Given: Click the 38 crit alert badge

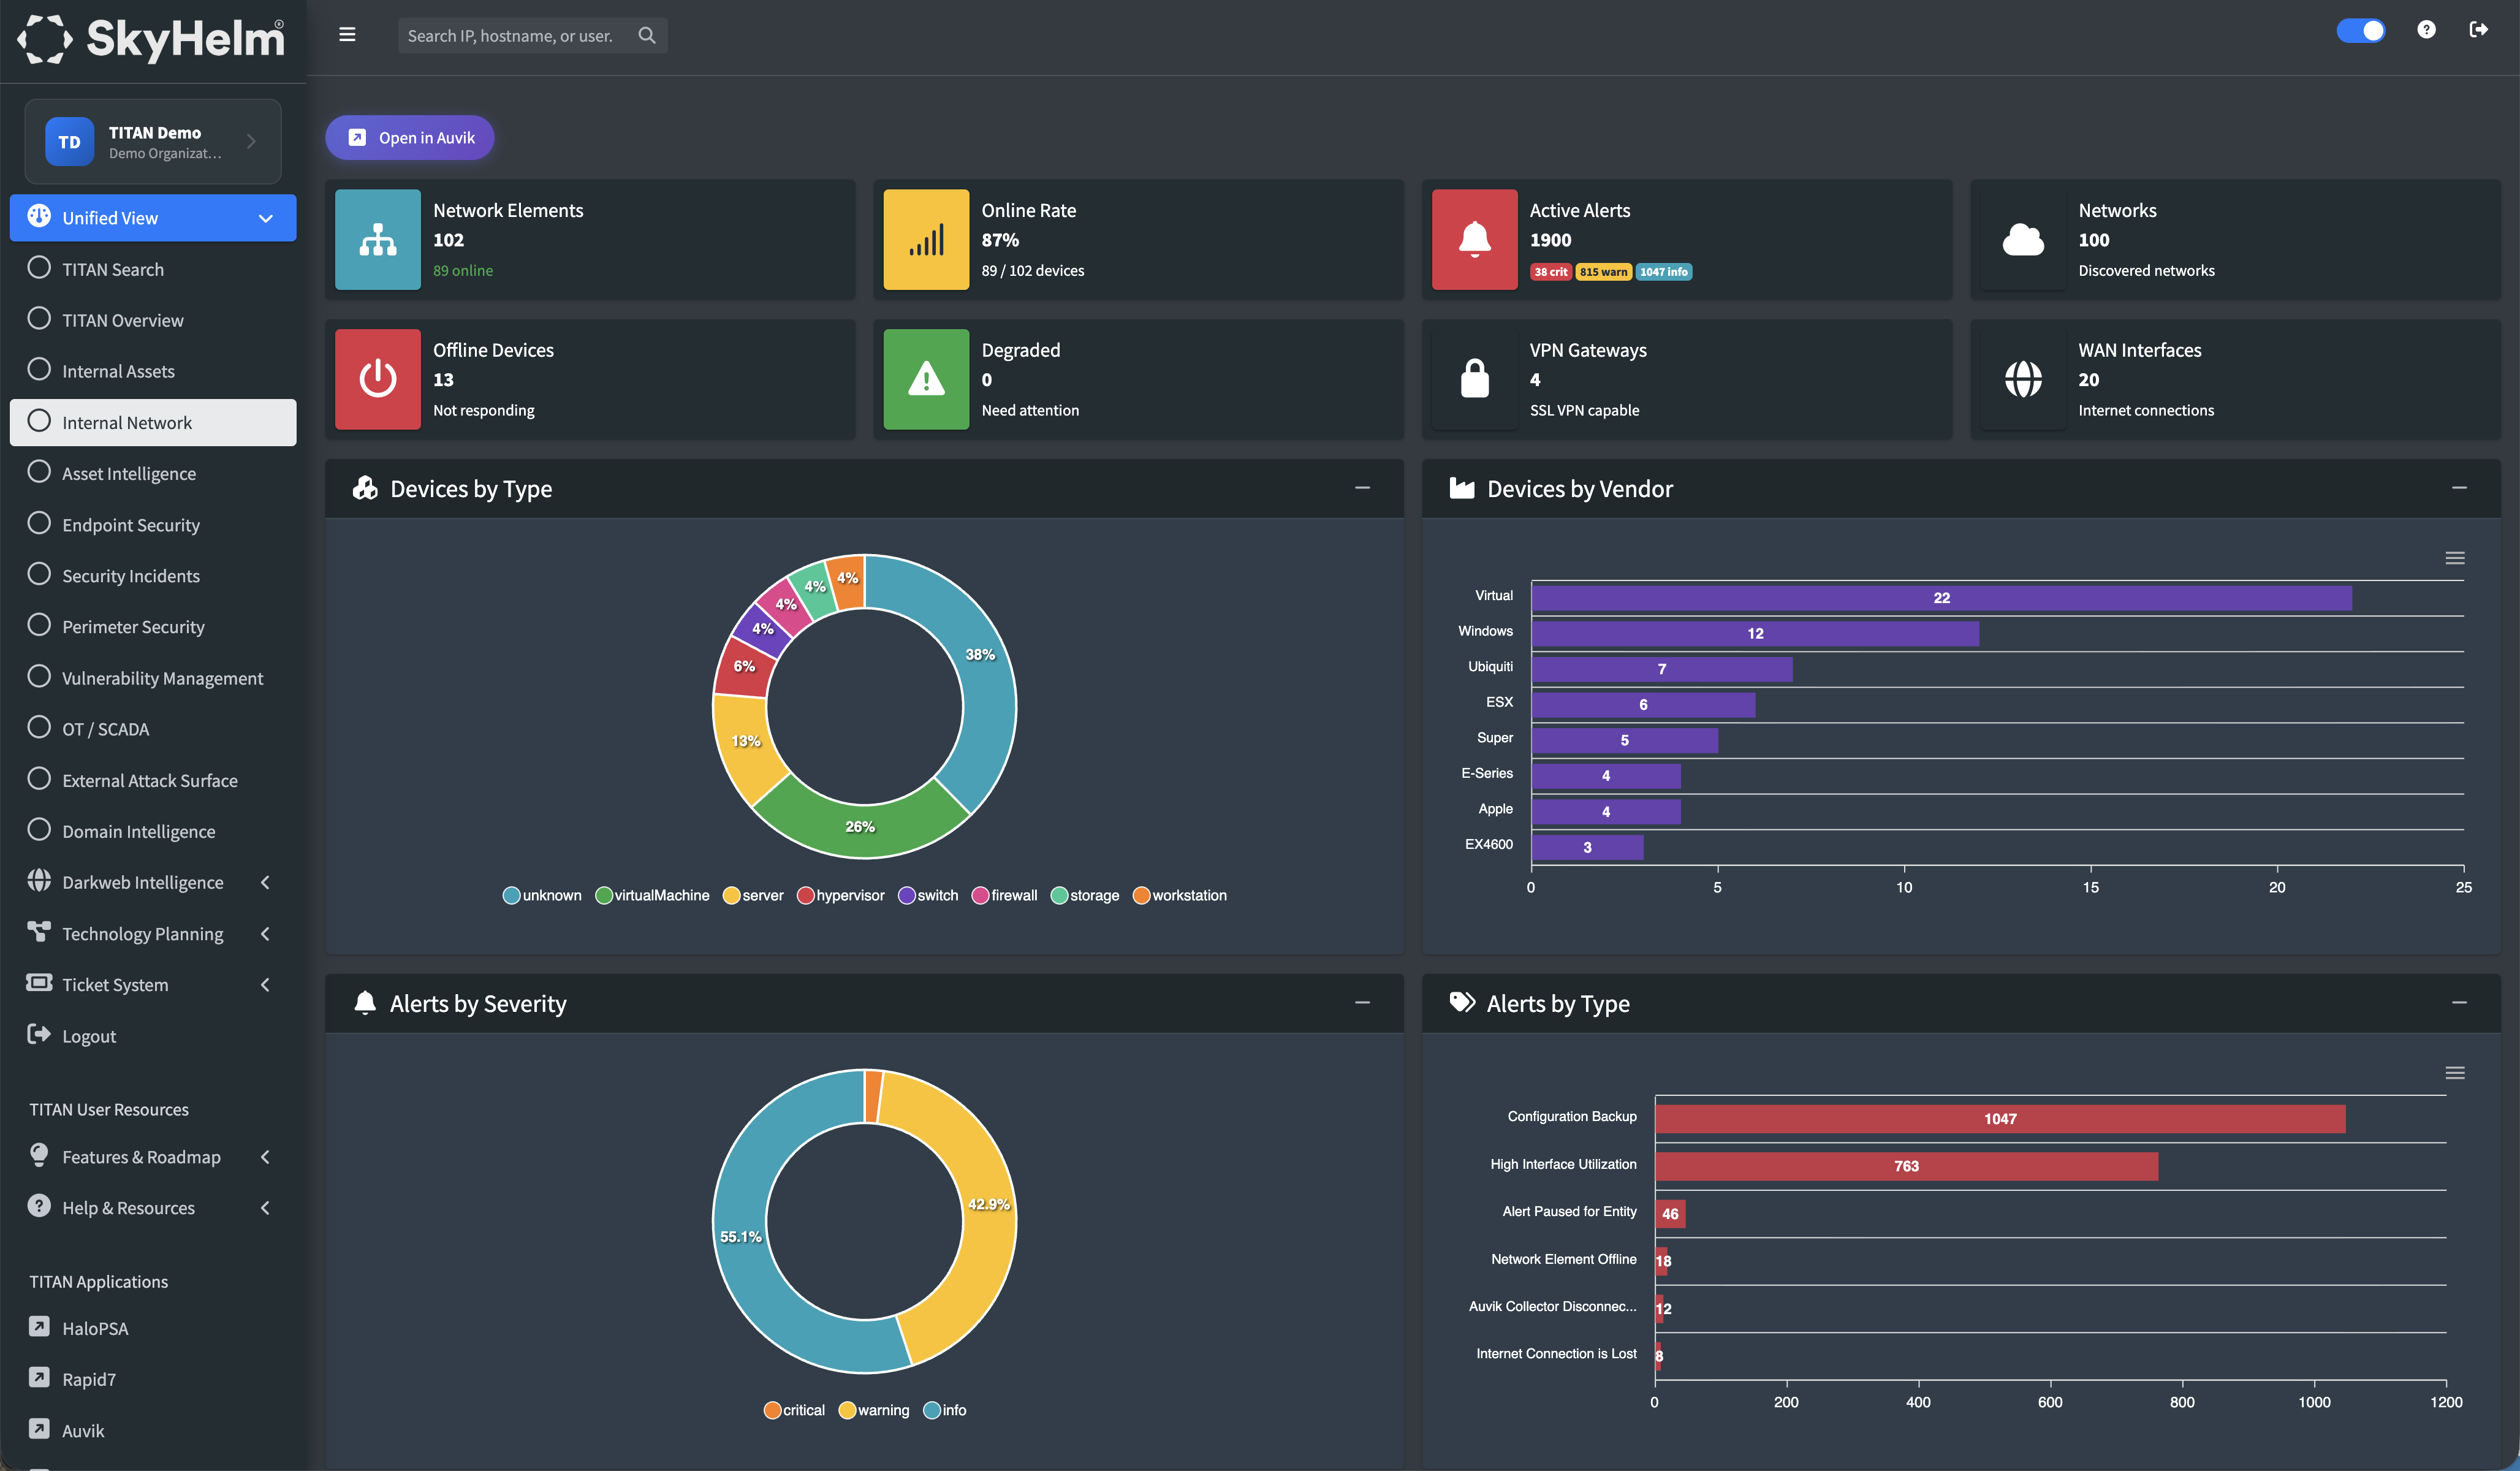Looking at the screenshot, I should click(x=1550, y=272).
